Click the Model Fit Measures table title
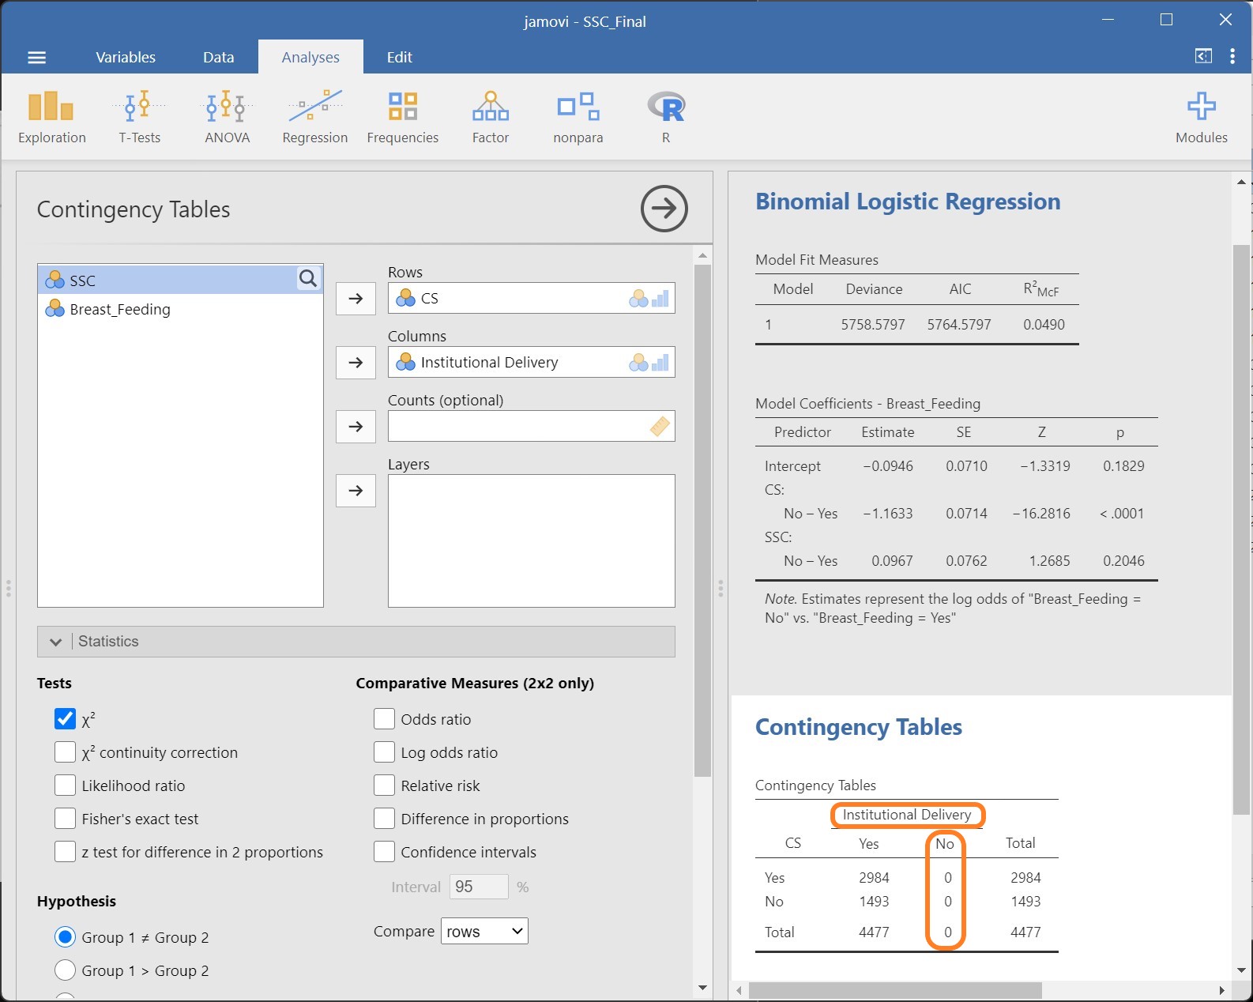 [817, 260]
